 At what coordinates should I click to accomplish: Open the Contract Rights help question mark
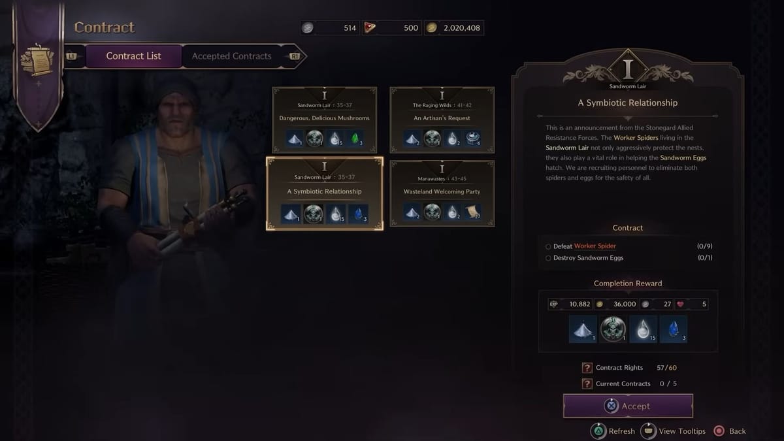[587, 368]
